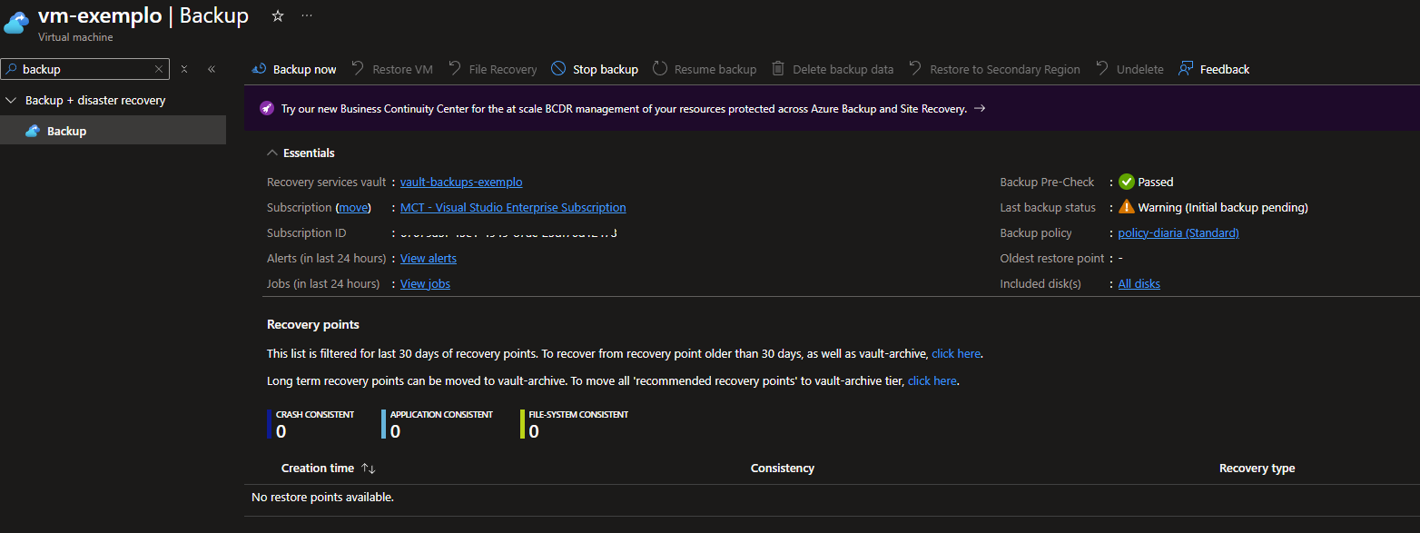Select Backup in the left menu
1420x533 pixels.
(113, 131)
